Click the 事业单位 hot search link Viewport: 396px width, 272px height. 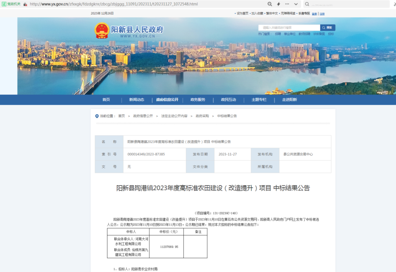(290, 34)
